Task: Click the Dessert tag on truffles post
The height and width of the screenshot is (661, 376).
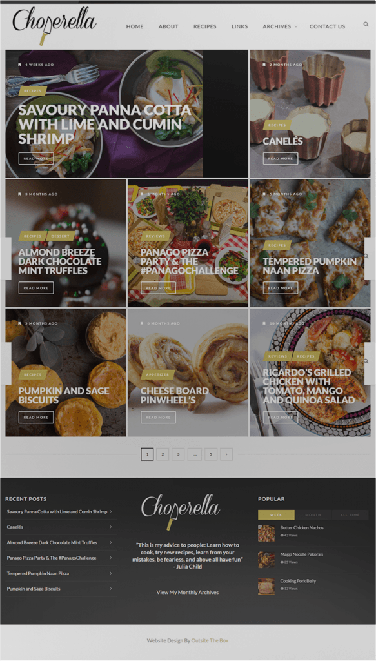Action: pos(60,236)
